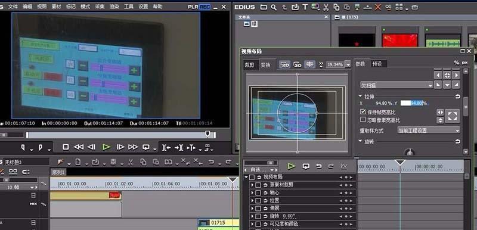Expand the 轴心 keyframe row

252,192
